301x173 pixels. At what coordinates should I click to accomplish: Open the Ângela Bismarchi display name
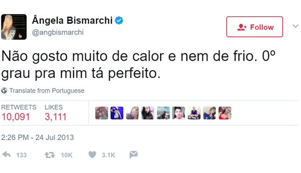tap(72, 21)
